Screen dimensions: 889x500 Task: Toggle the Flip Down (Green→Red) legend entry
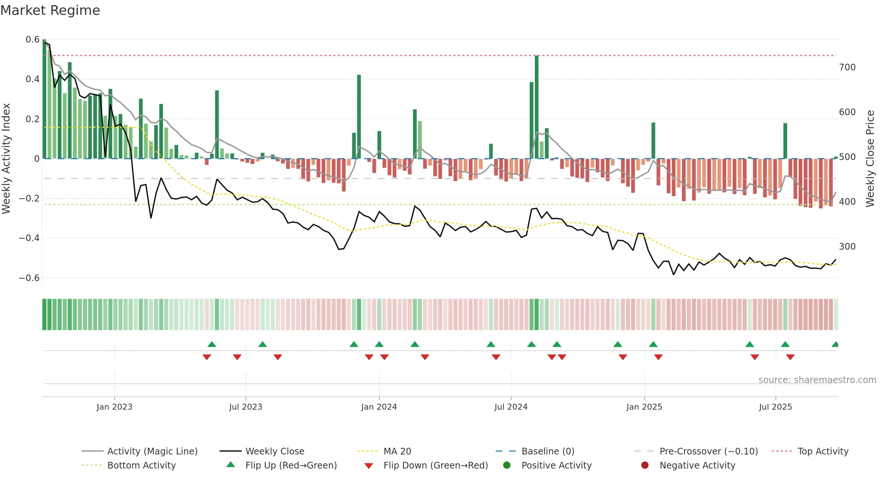coord(426,465)
